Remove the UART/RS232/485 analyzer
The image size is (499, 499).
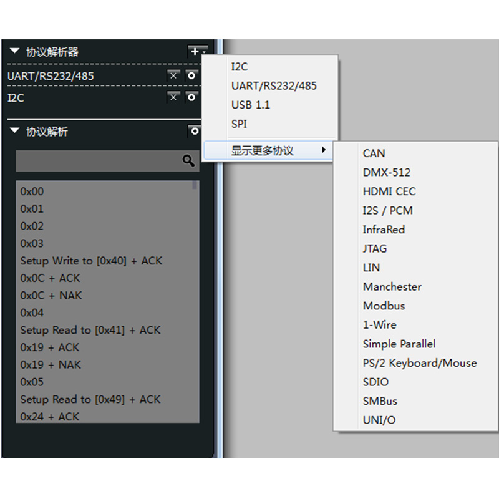(x=173, y=75)
